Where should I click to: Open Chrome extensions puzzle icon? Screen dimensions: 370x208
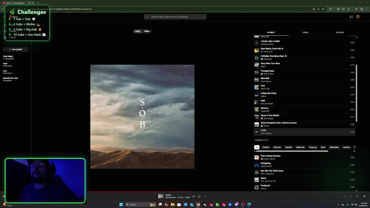tap(330, 9)
